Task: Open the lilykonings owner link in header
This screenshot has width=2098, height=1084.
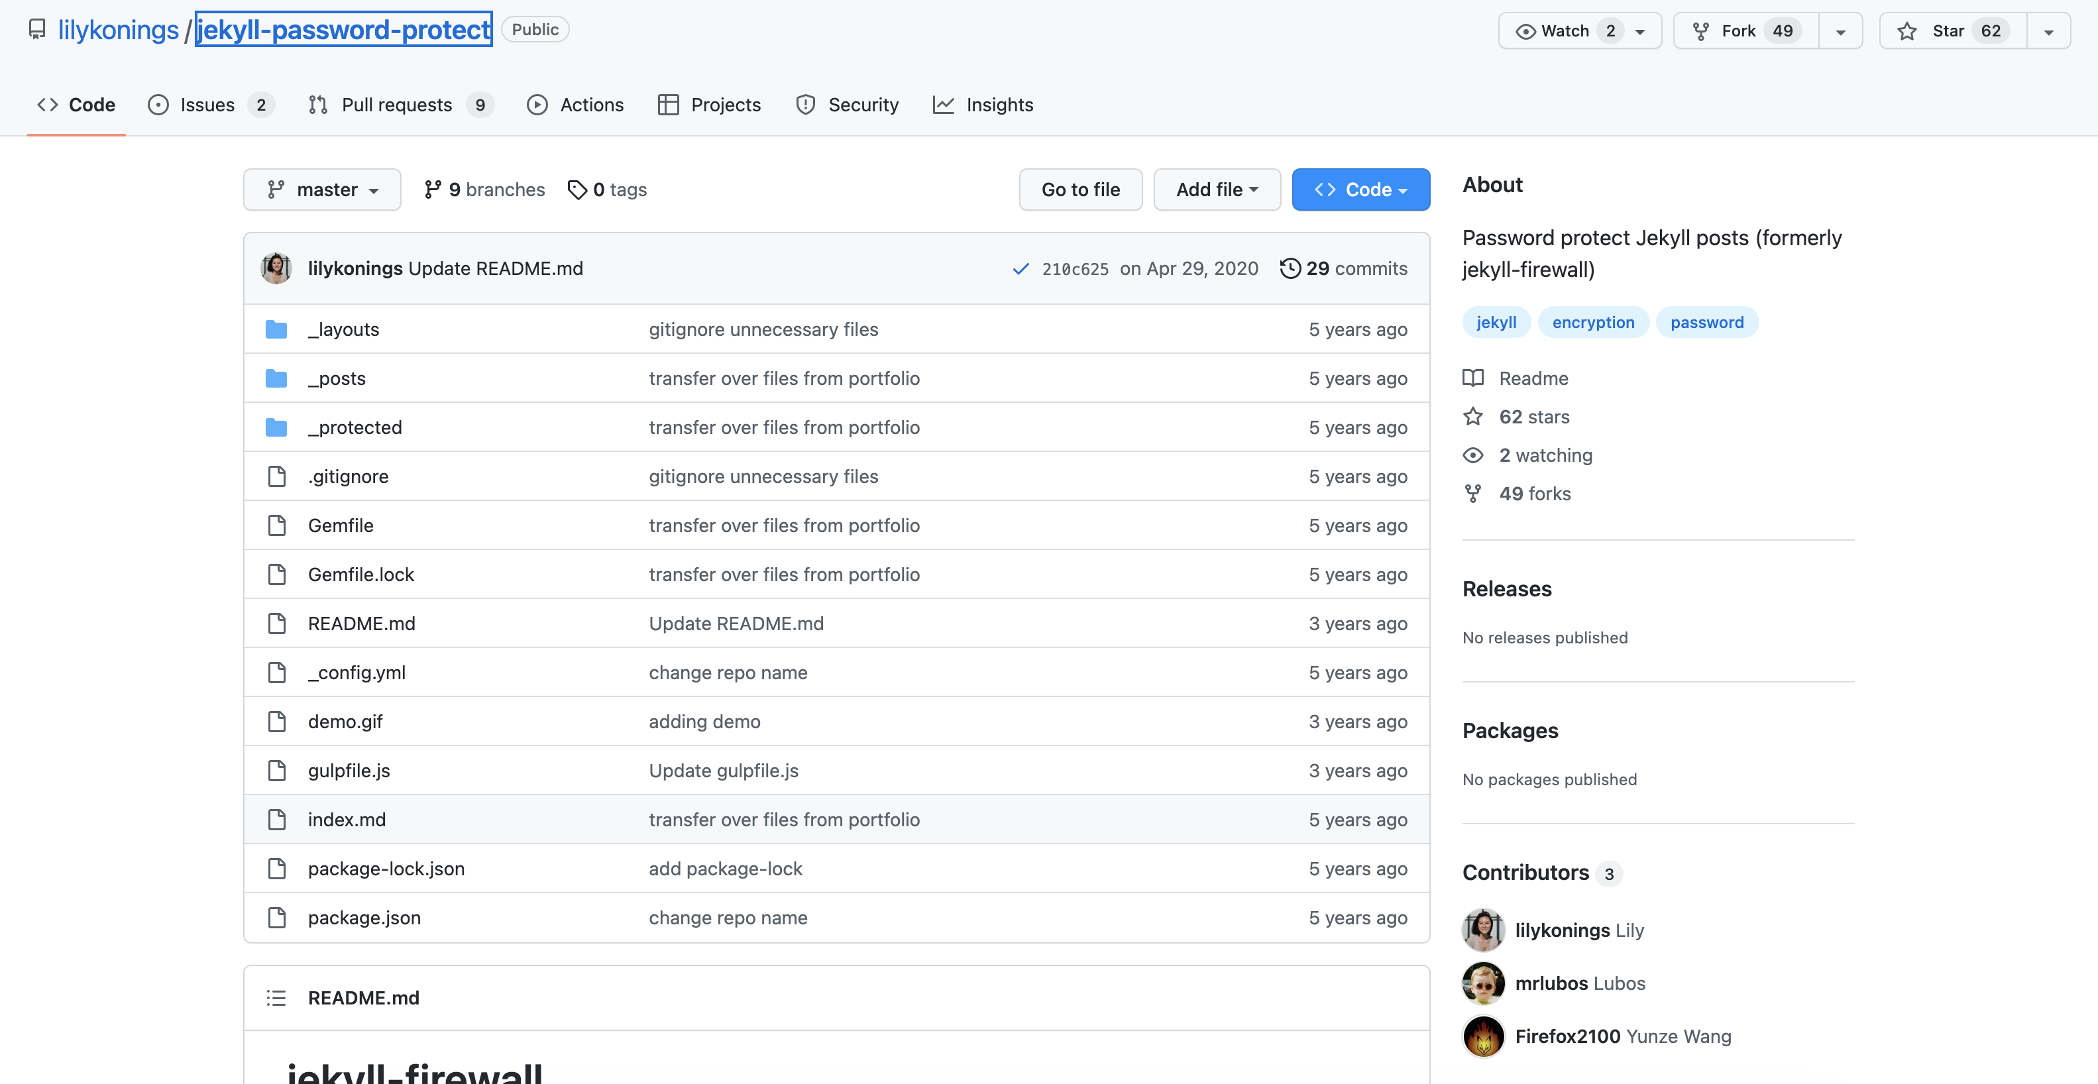Action: 118,30
